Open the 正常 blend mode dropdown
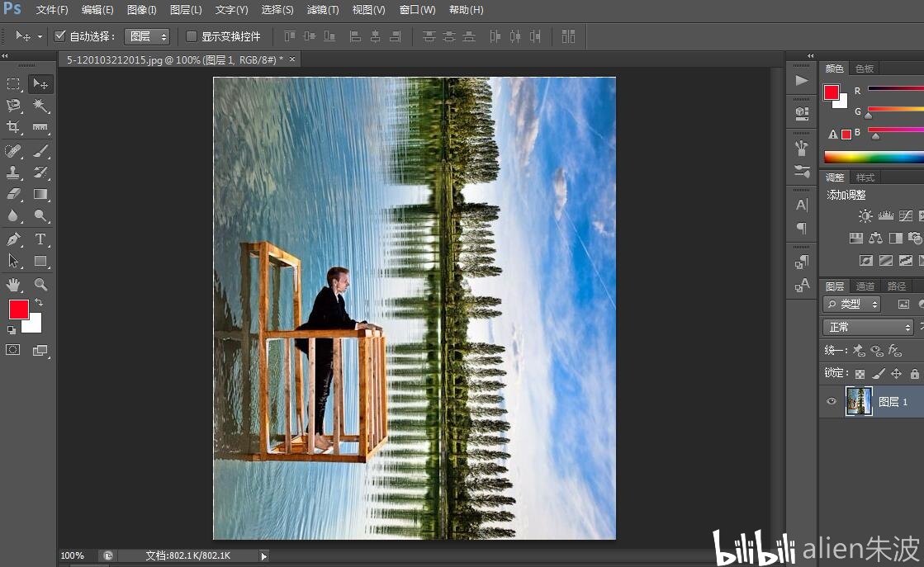 pos(868,328)
